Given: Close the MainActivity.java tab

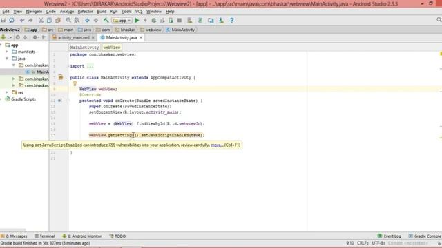Looking at the screenshot, I should pyautogui.click(x=141, y=37).
